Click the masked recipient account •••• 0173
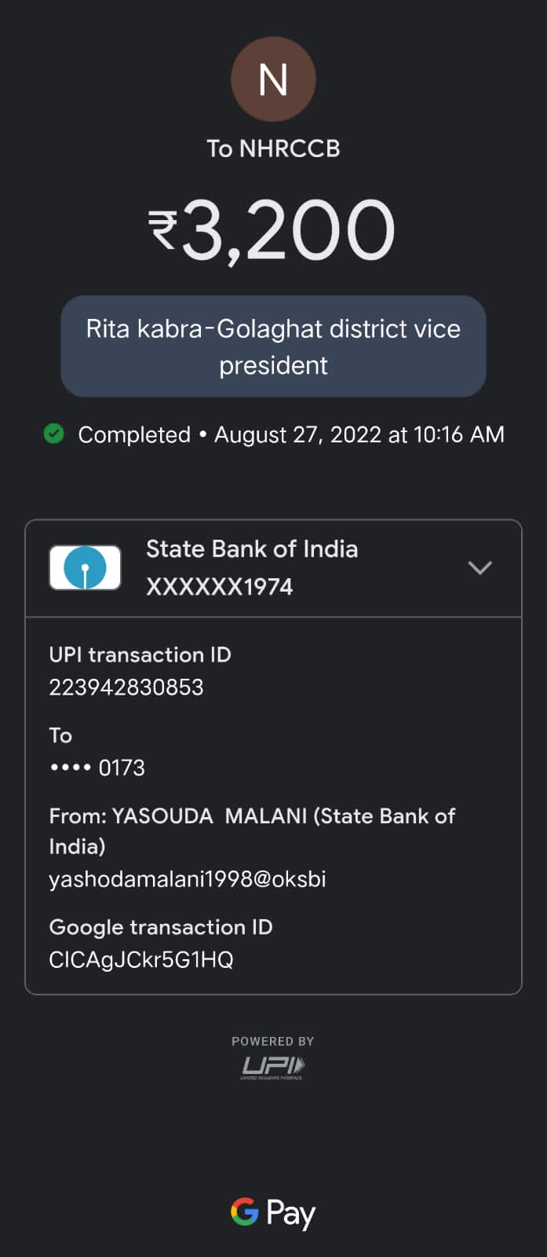This screenshot has width=547, height=1257. pyautogui.click(x=97, y=768)
